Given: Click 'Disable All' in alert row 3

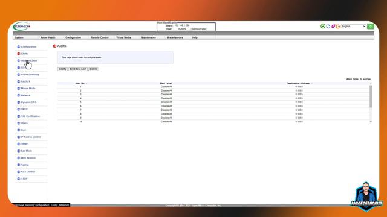Looking at the screenshot, I should (x=166, y=95).
